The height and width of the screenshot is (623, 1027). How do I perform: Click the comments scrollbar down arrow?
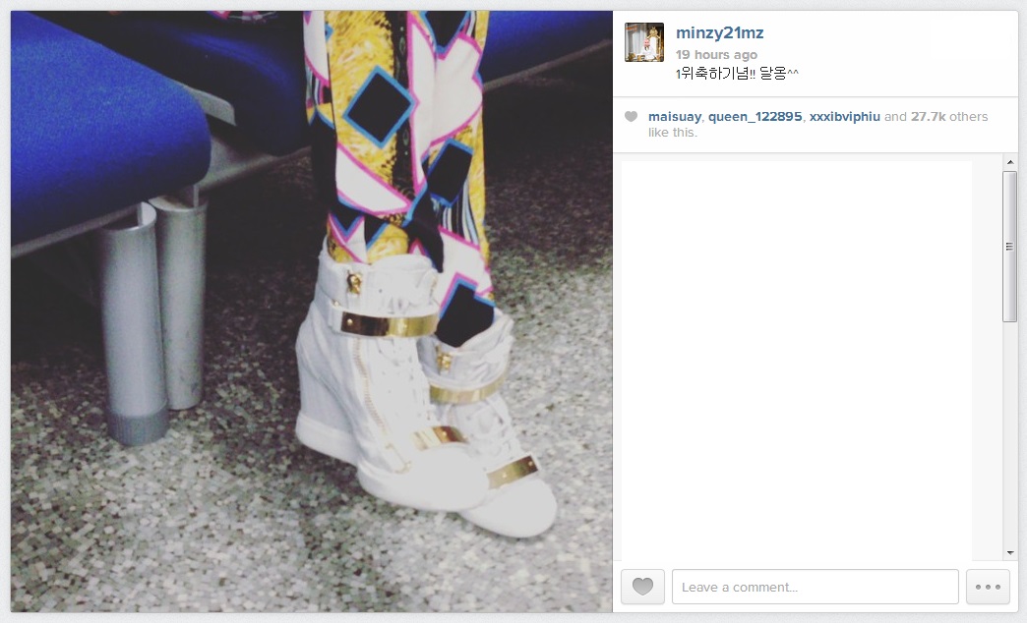point(1010,553)
